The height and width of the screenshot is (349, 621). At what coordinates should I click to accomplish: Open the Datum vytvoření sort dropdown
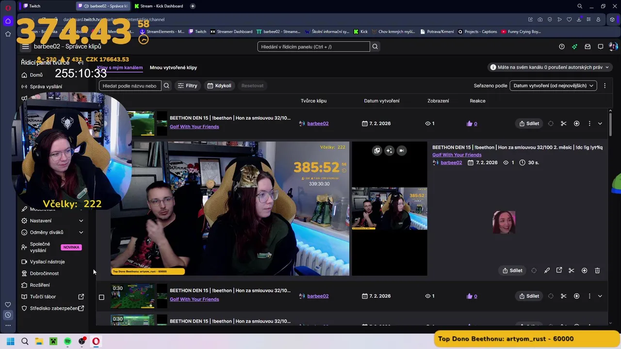(x=553, y=86)
